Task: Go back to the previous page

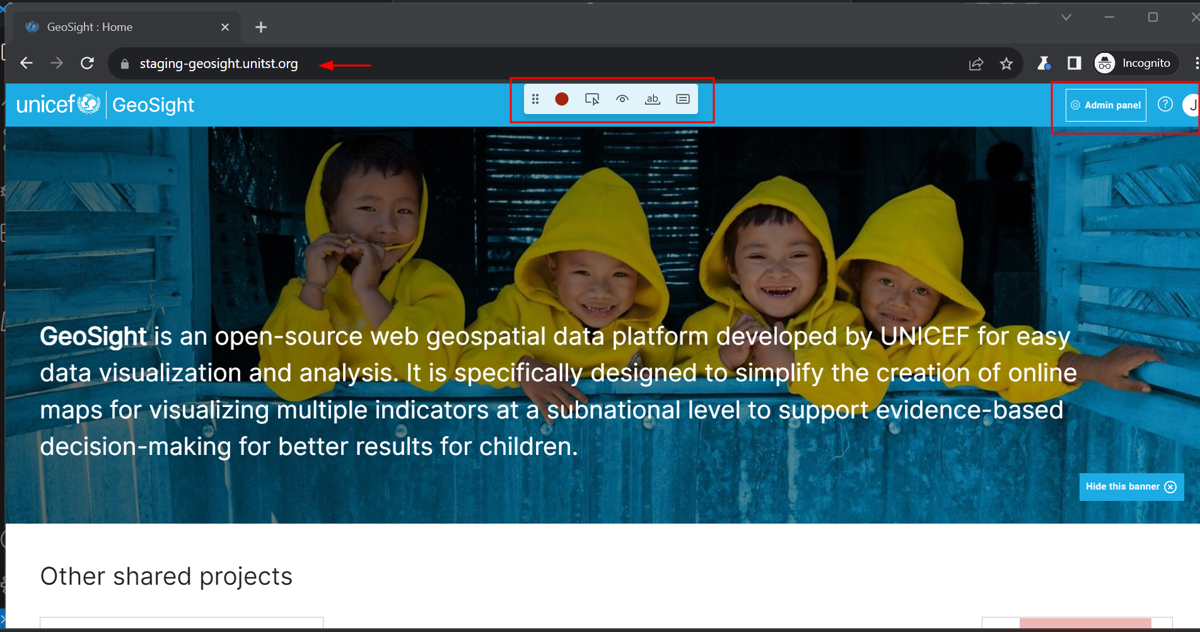Action: tap(26, 63)
